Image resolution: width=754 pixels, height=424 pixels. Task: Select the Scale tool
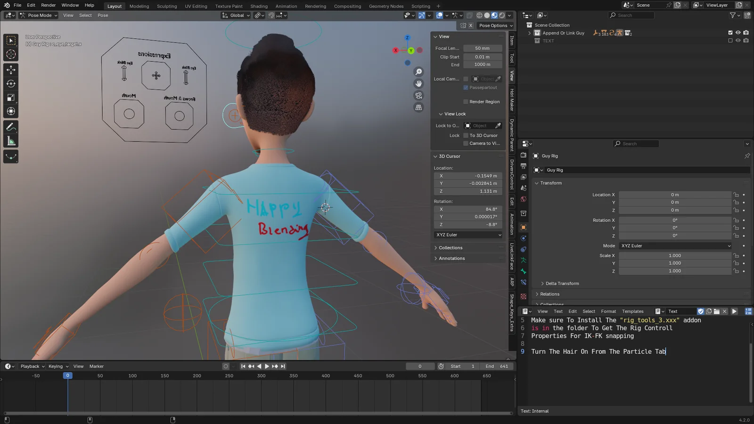(11, 98)
